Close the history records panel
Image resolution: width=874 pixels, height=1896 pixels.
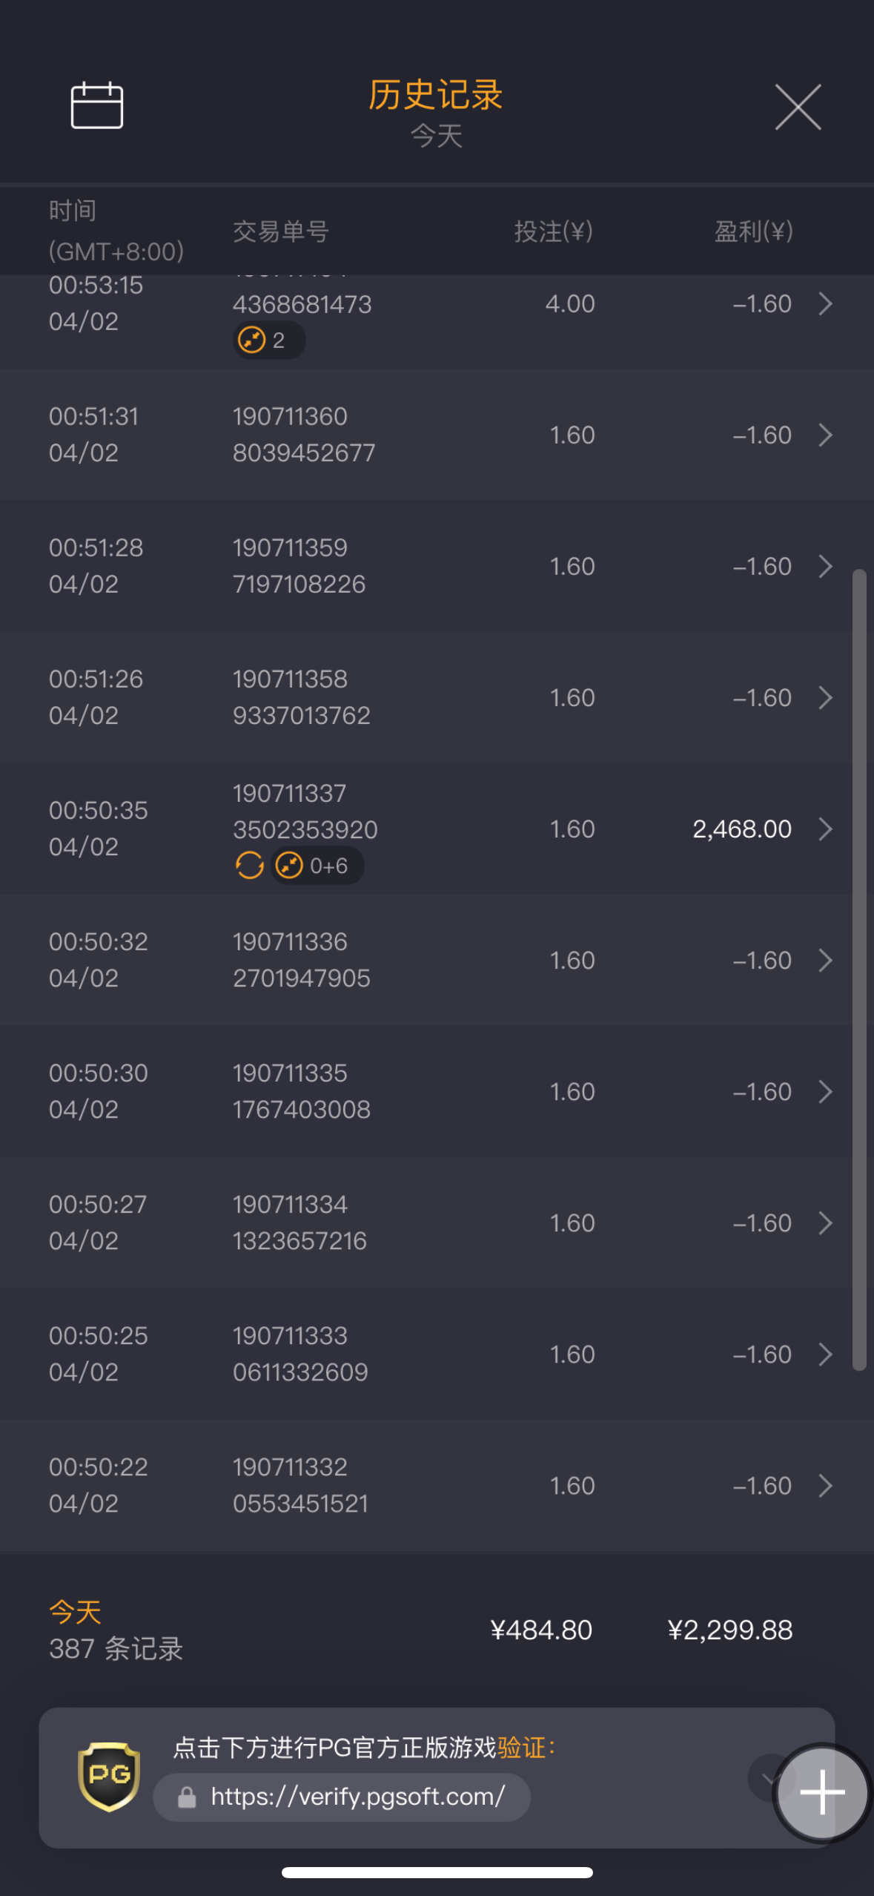(798, 107)
